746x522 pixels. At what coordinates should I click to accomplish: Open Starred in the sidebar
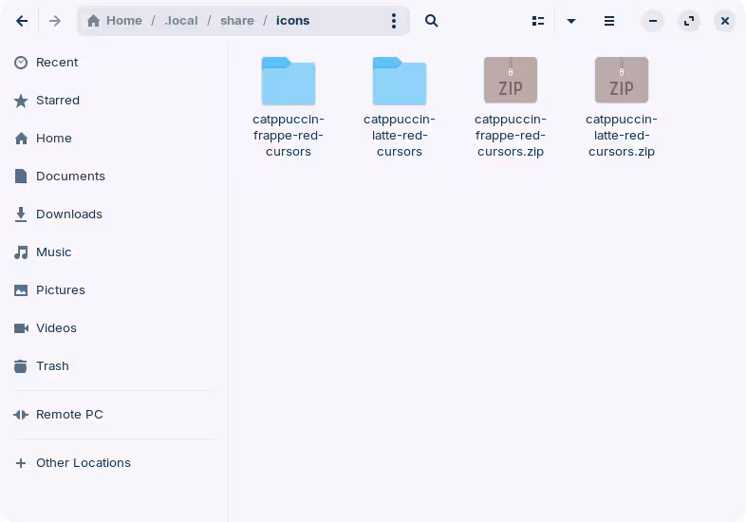[x=57, y=101]
